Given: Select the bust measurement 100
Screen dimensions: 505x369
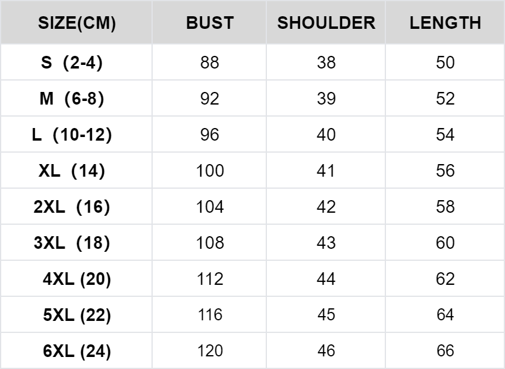Looking at the screenshot, I should pyautogui.click(x=210, y=171).
